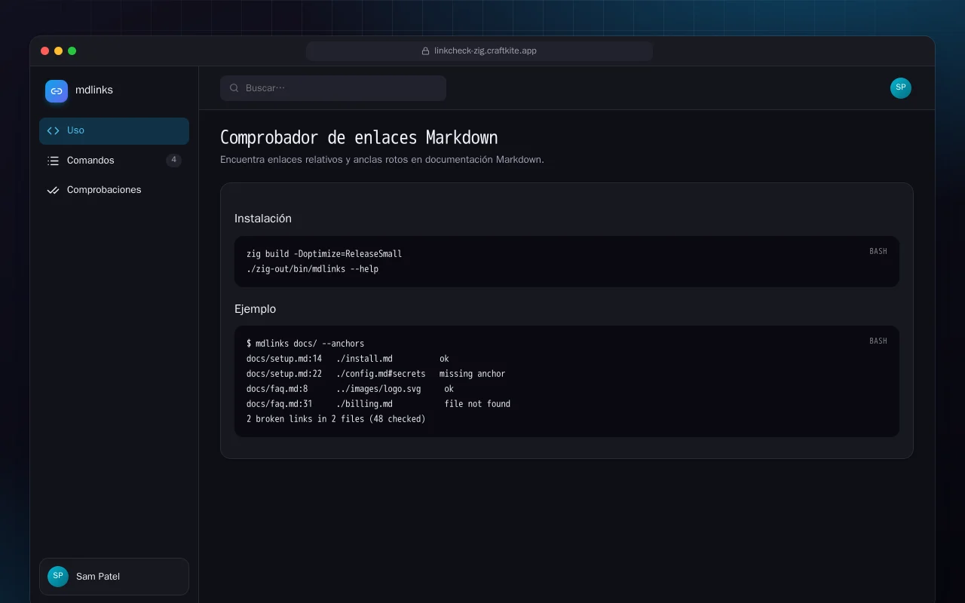Click the Ejemplo section heading
The width and height of the screenshot is (965, 603).
256,309
